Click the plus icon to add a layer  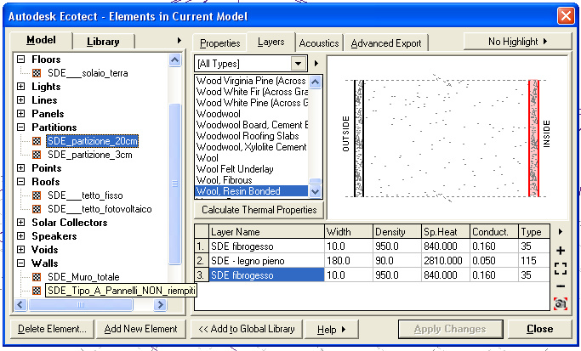[x=561, y=251]
